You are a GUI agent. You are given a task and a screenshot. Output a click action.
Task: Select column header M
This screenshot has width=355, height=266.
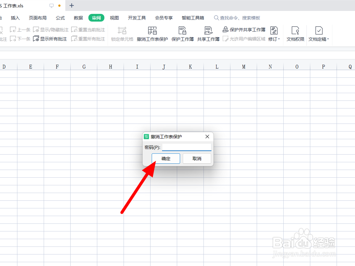pyautogui.click(x=244, y=67)
